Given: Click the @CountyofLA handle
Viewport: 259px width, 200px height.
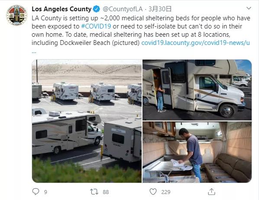Looking at the screenshot, I should pos(123,9).
